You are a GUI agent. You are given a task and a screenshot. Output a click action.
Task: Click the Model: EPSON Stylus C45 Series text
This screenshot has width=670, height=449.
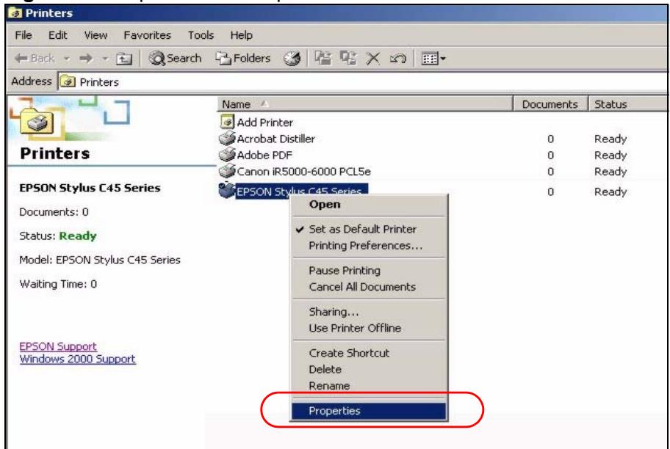pos(100,260)
